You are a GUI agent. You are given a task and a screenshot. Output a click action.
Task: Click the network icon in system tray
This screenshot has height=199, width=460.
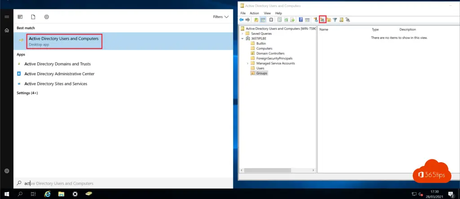414,194
